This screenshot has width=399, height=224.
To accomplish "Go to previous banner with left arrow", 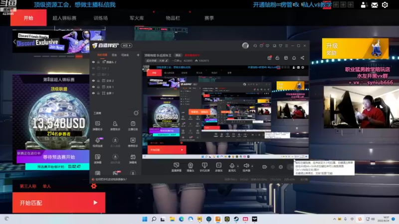I will pos(14,42).
